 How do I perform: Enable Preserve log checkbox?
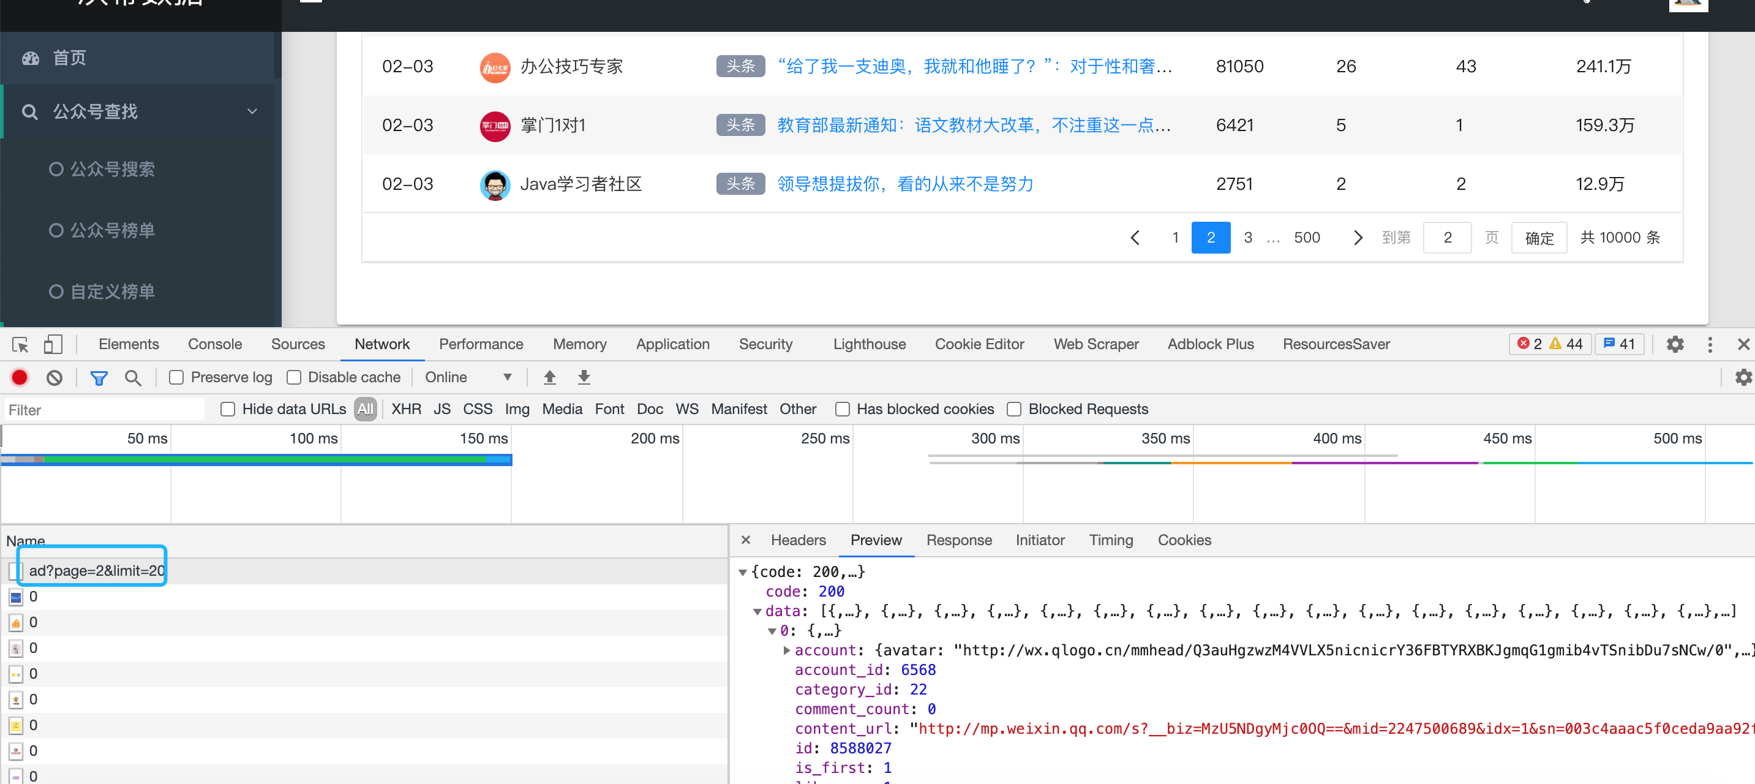(176, 377)
